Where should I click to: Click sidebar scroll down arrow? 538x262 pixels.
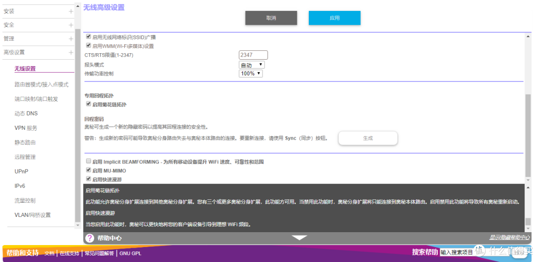click(78, 225)
